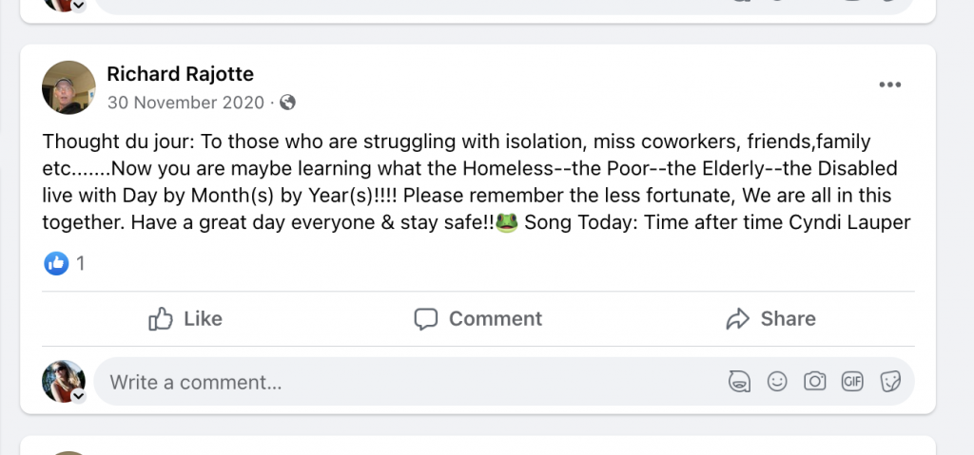This screenshot has height=455, width=974.
Task: Expand the avatar chevron on the post above
Action: tap(79, 5)
